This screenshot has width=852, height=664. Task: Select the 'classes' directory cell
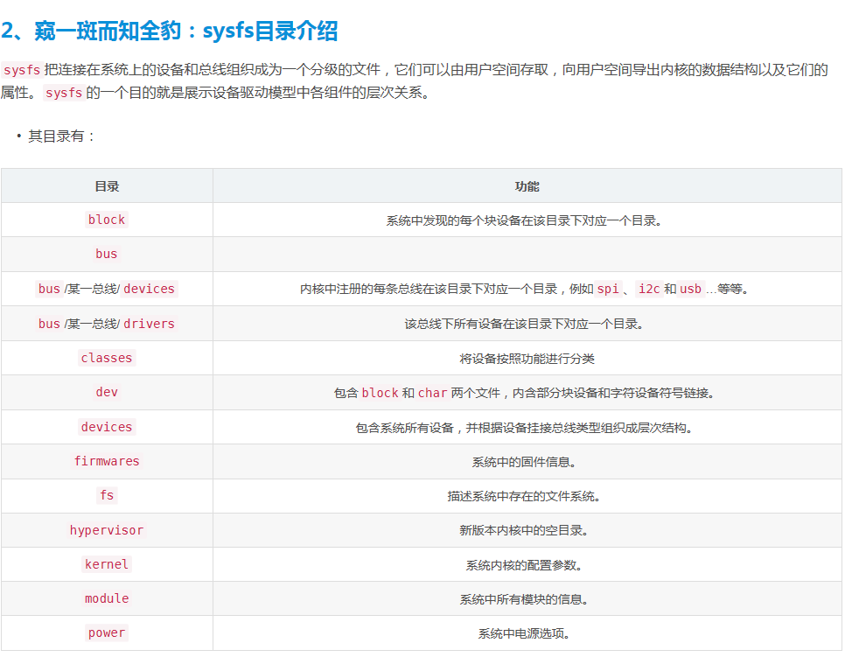pyautogui.click(x=107, y=358)
